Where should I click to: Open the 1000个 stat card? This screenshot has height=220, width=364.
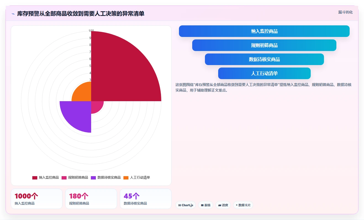[x=36, y=199]
